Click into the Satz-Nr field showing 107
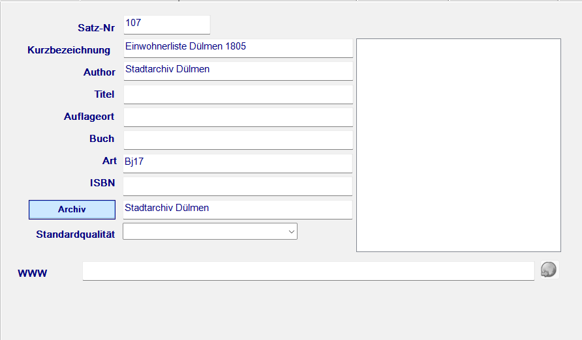Image resolution: width=582 pixels, height=340 pixels. pos(166,24)
